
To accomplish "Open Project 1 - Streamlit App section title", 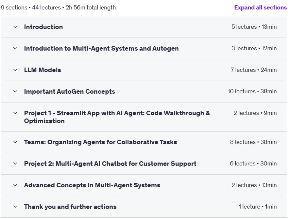I will (x=117, y=117).
